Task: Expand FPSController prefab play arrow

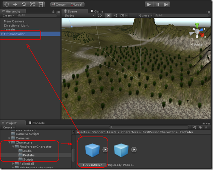Action: click(105, 150)
